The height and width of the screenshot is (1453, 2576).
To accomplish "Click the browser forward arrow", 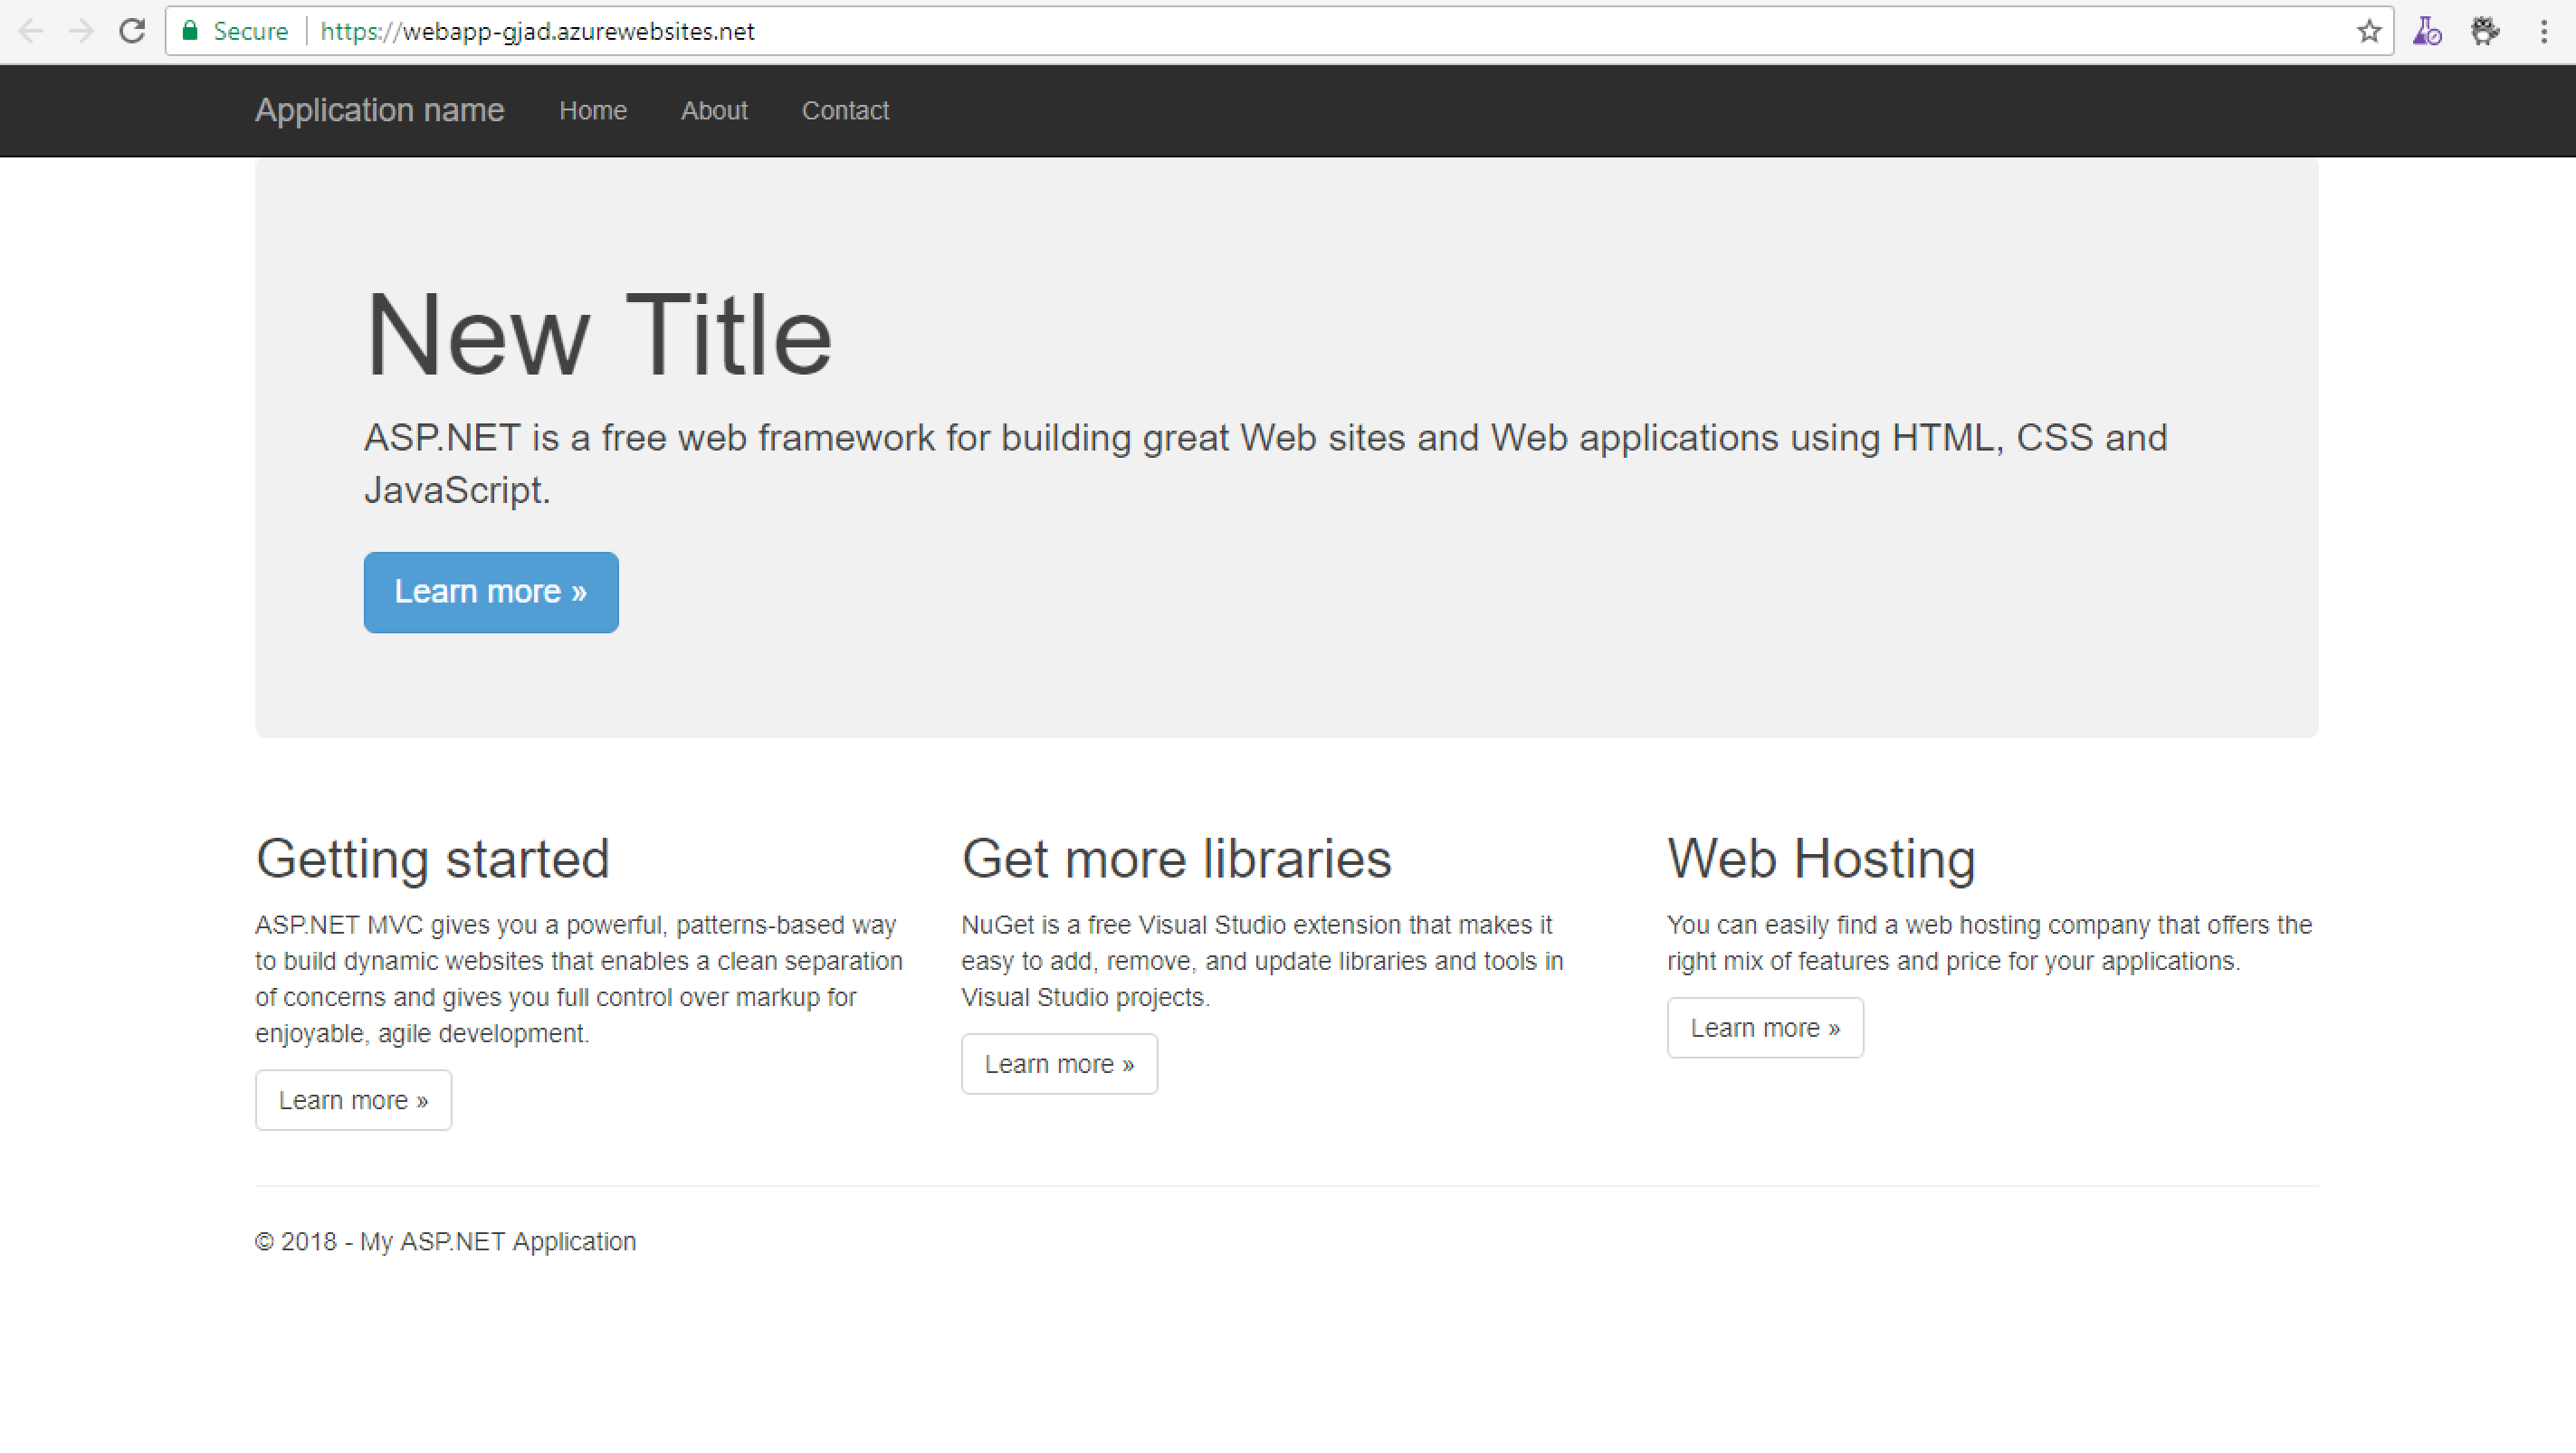I will pos(81,31).
